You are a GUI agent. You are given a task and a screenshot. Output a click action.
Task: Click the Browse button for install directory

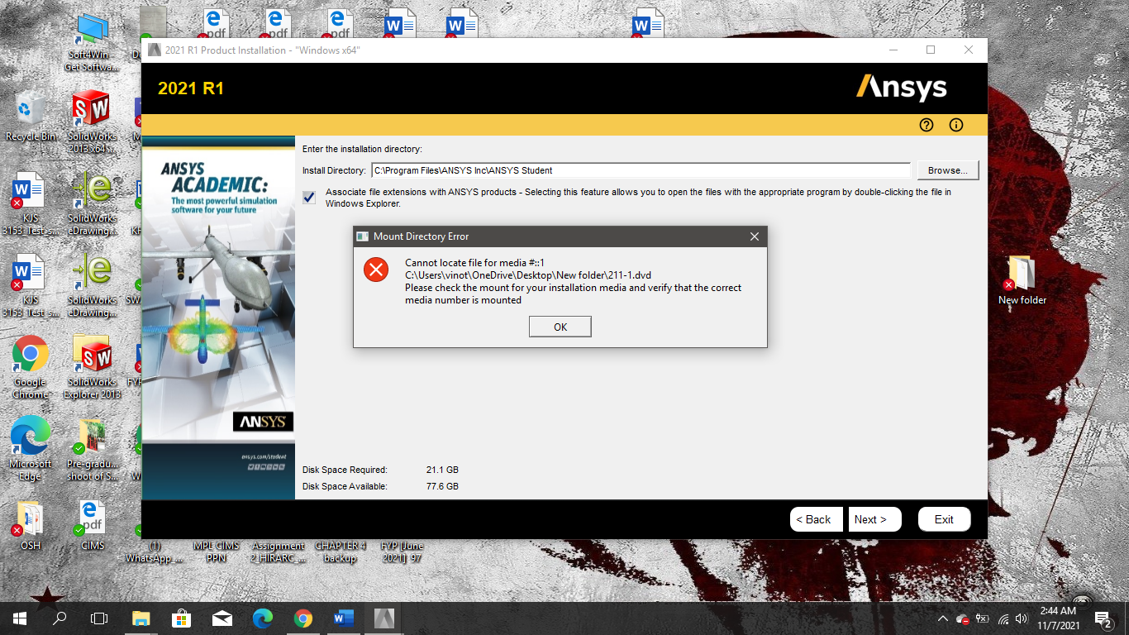947,170
